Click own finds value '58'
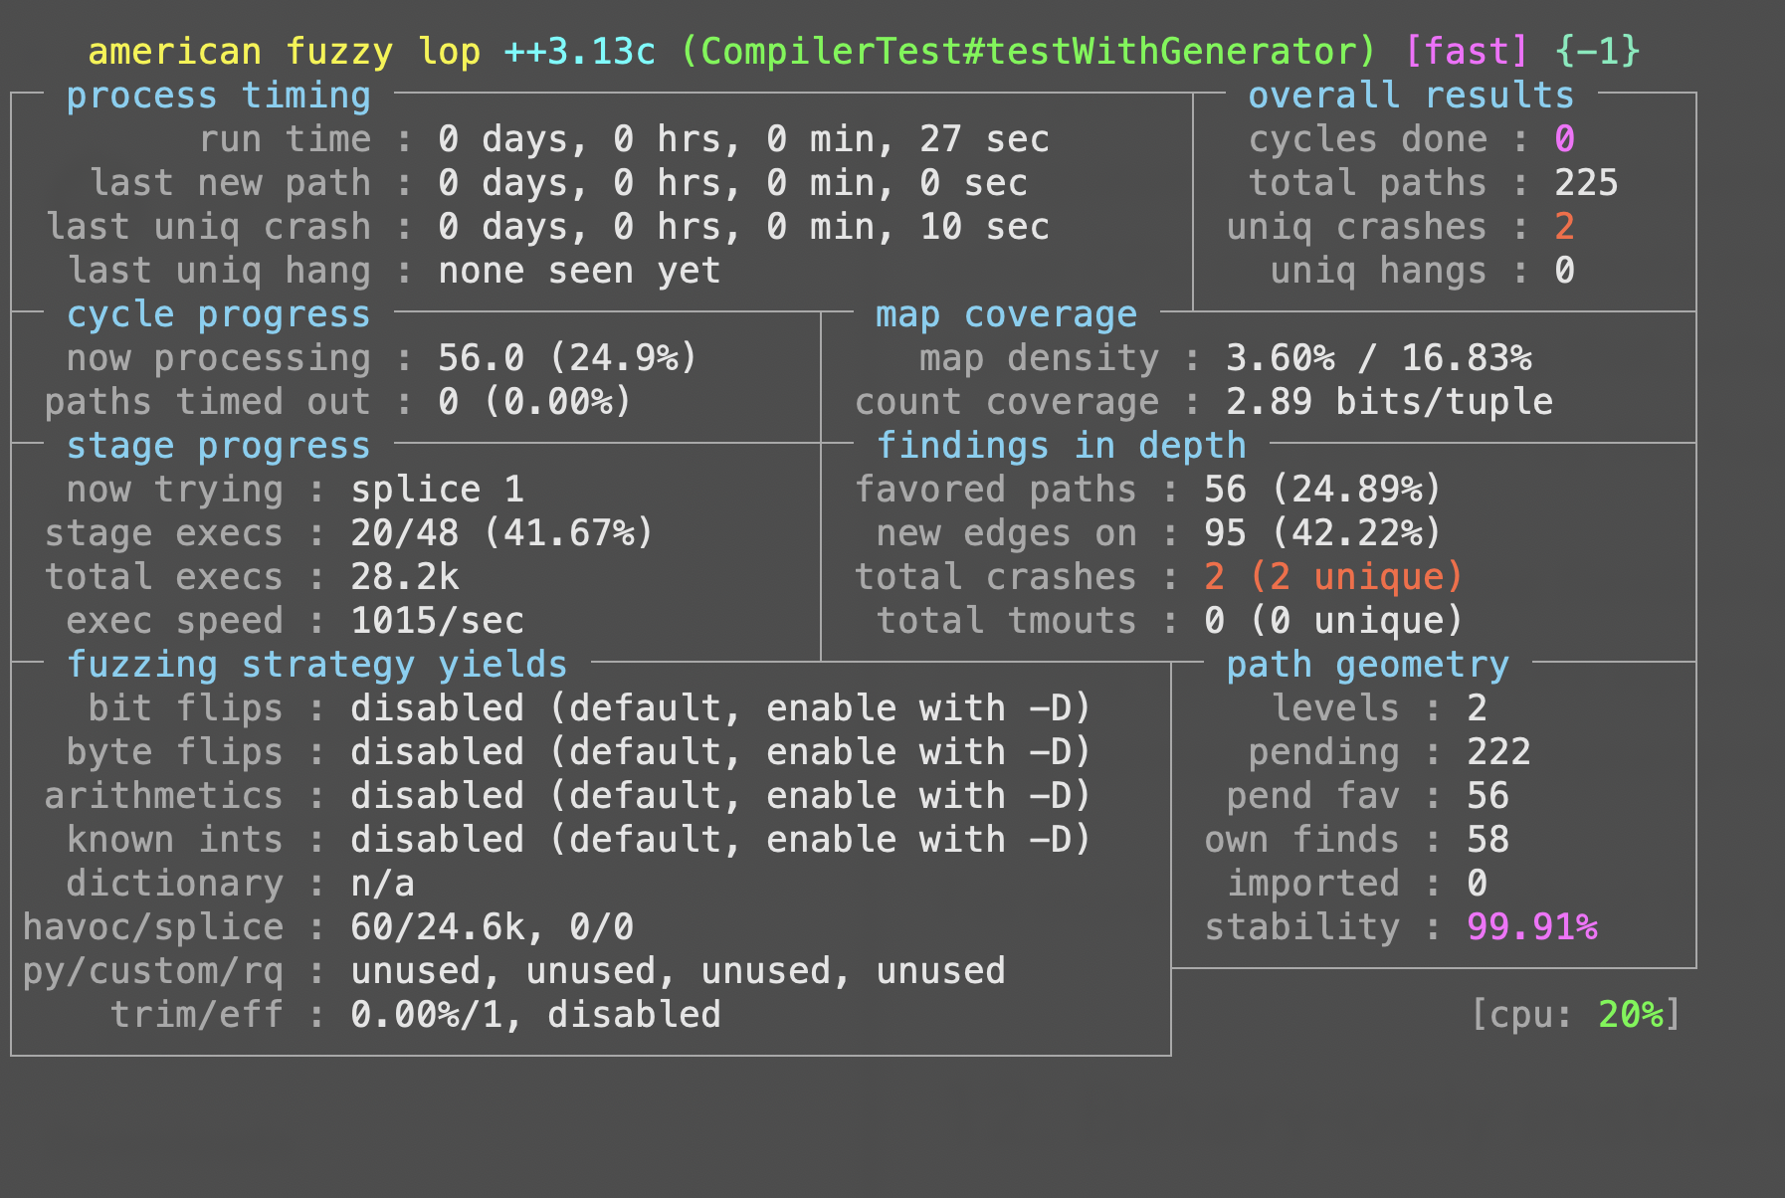This screenshot has height=1198, width=1785. coord(1487,840)
